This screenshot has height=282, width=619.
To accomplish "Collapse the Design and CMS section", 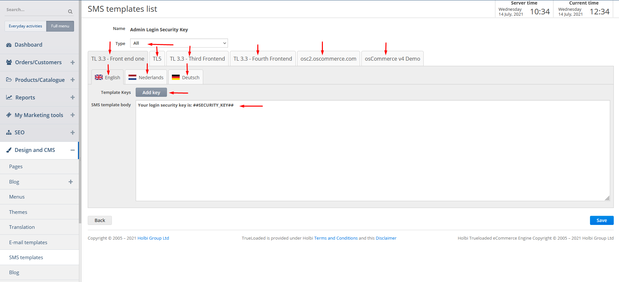I will (72, 150).
